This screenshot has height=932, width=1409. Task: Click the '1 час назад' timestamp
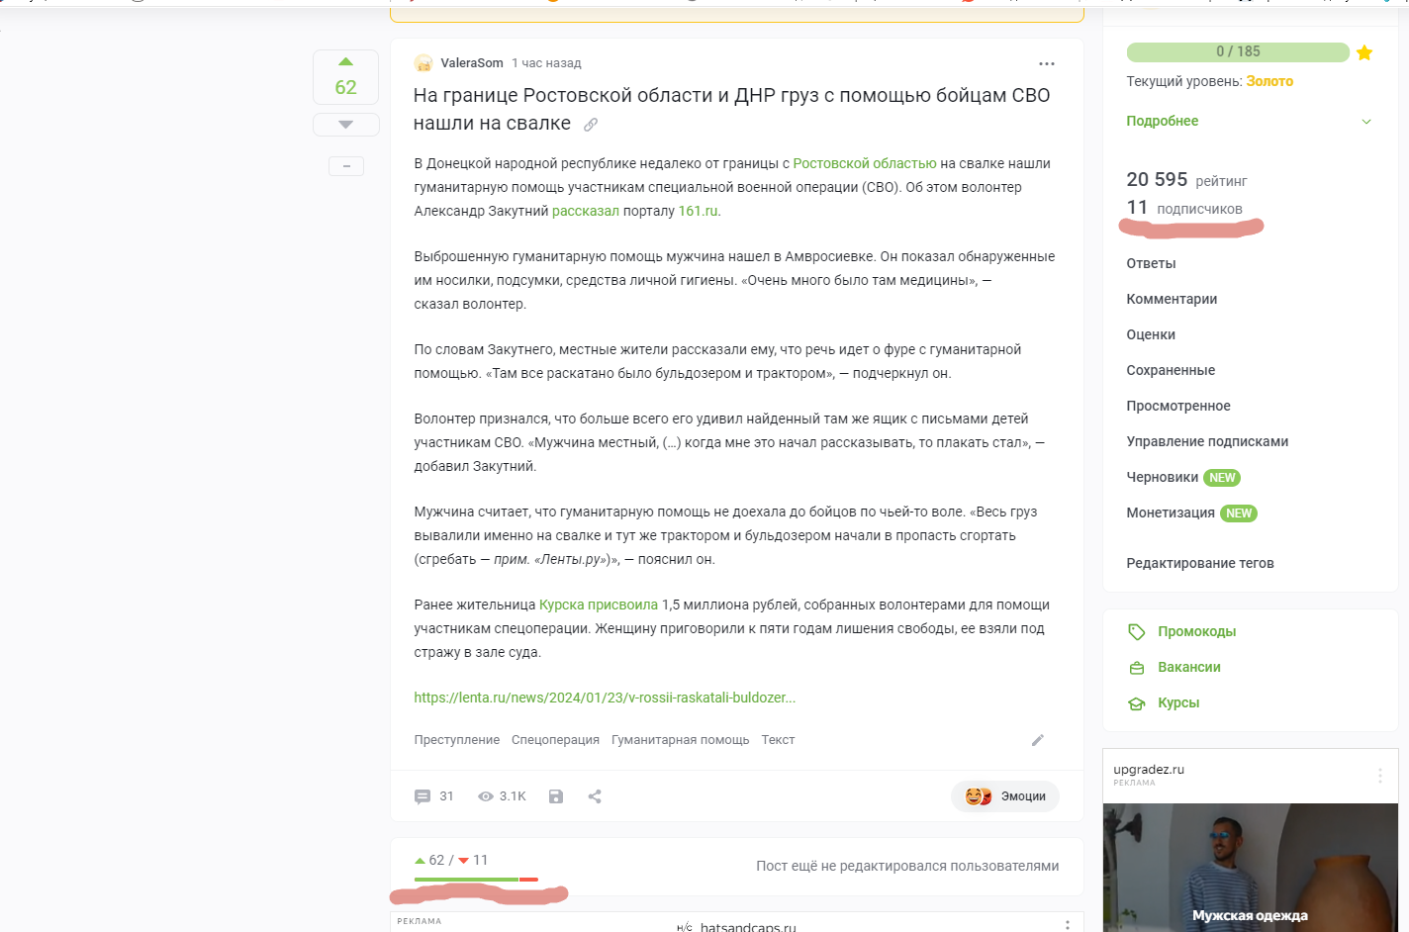[546, 63]
